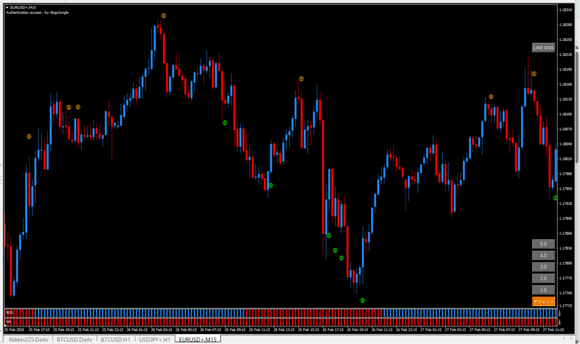Toggle the LINE SIGN button

click(543, 47)
